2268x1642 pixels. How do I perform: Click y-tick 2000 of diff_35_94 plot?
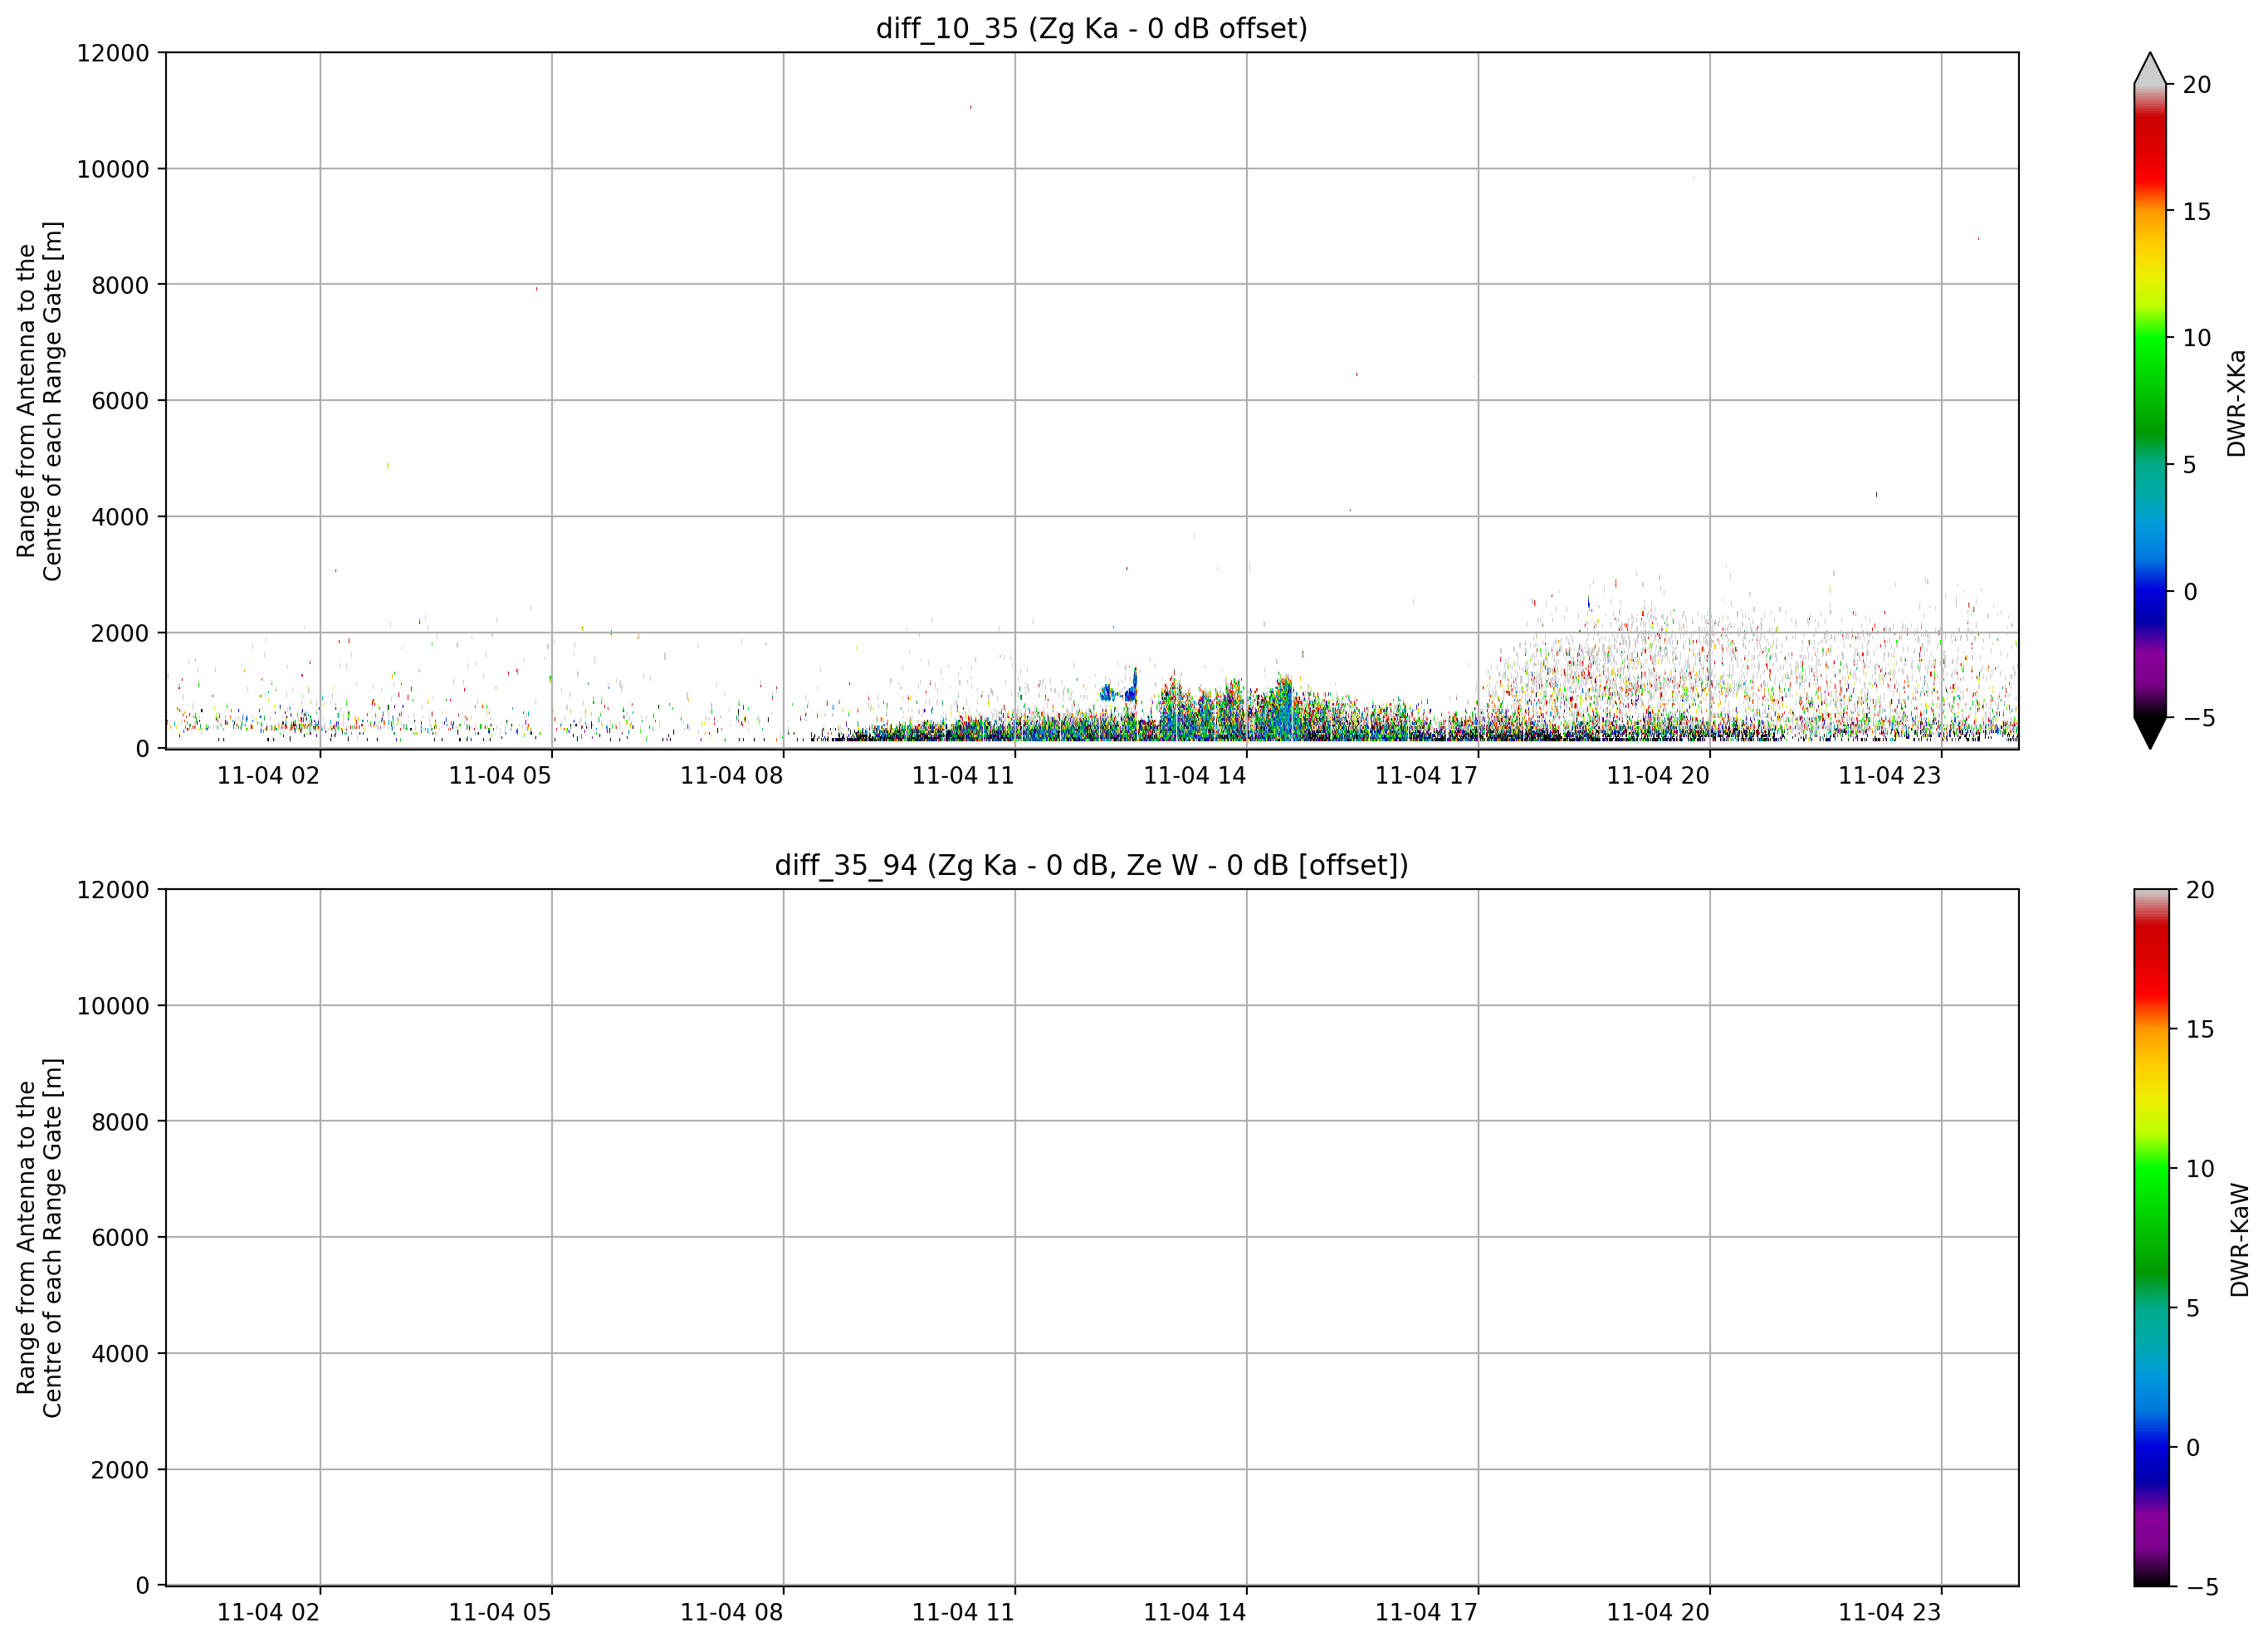(120, 1470)
